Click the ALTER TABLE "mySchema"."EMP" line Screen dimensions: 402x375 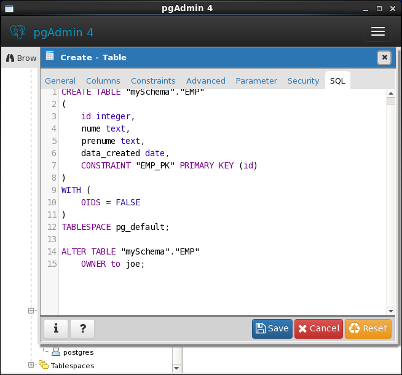click(x=130, y=251)
